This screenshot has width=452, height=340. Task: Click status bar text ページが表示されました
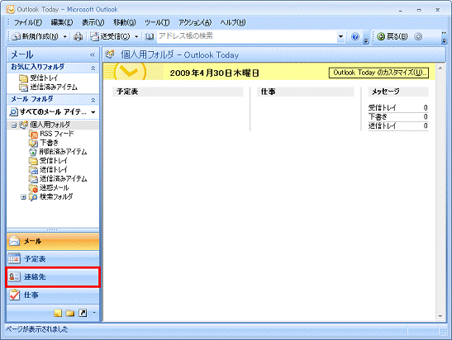pos(37,329)
